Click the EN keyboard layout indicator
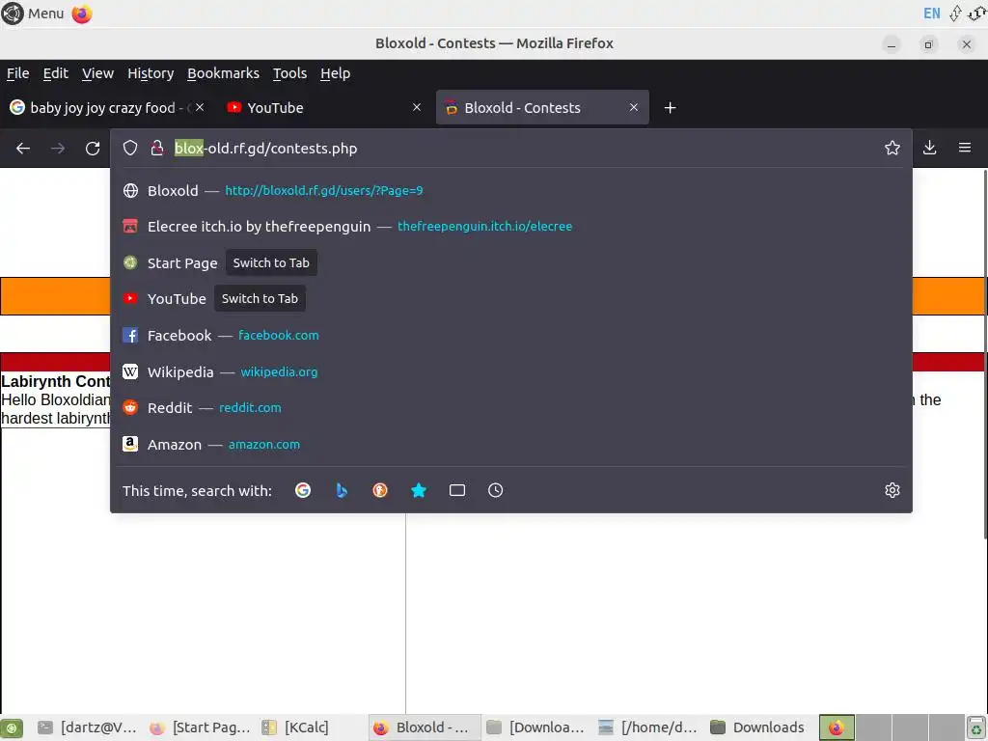The height and width of the screenshot is (741, 988). [x=931, y=14]
